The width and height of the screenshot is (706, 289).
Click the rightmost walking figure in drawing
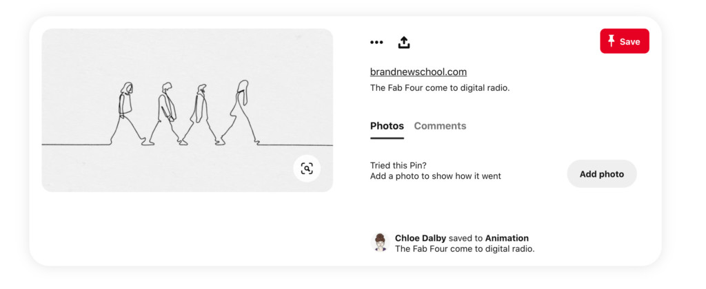coord(241,111)
